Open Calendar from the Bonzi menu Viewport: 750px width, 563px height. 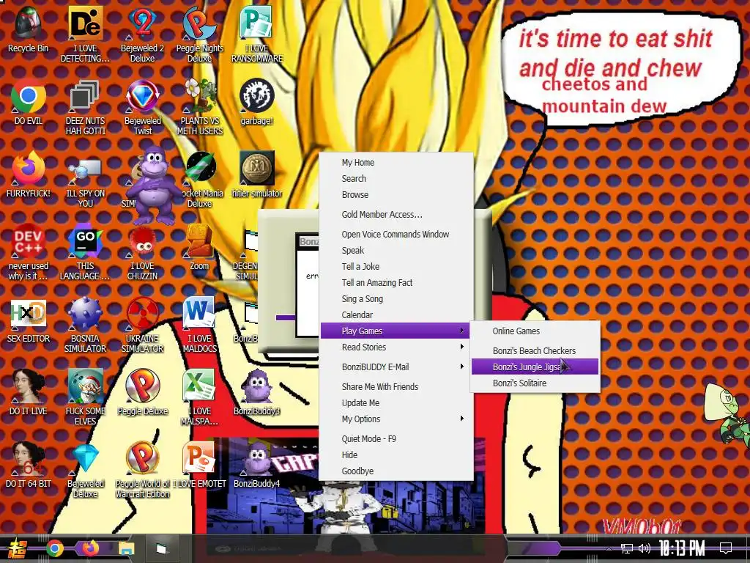396,315
